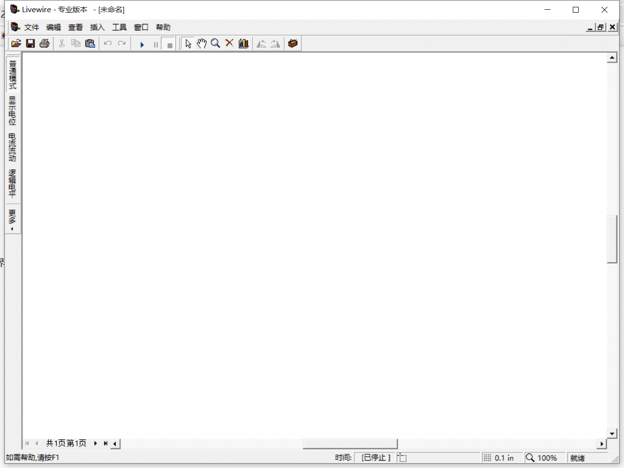Select the arrow pointer tool
This screenshot has height=468, width=624.
[188, 43]
